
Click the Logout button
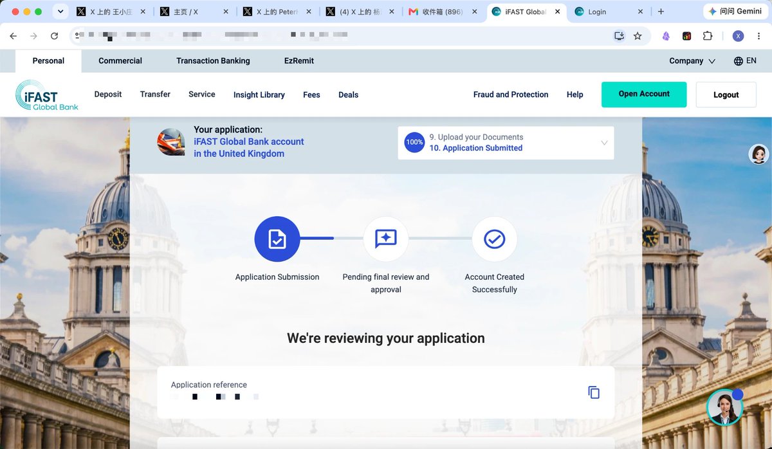click(726, 95)
